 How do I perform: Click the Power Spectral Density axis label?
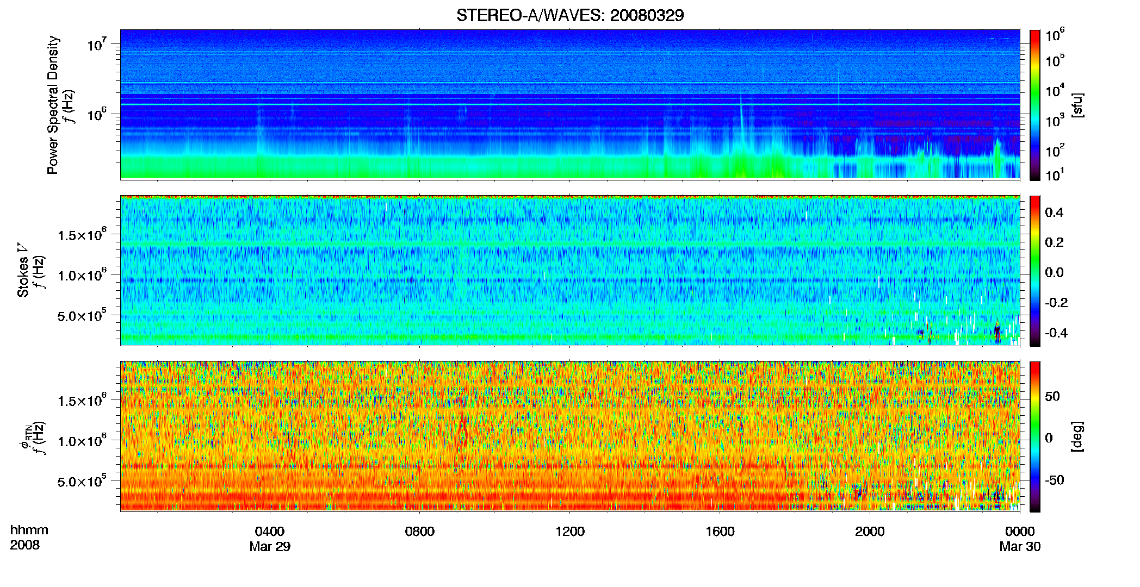click(53, 105)
